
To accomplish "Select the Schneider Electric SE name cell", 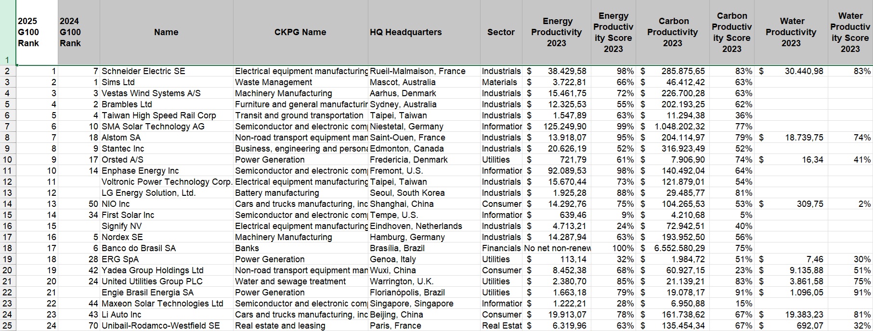I will (x=167, y=71).
